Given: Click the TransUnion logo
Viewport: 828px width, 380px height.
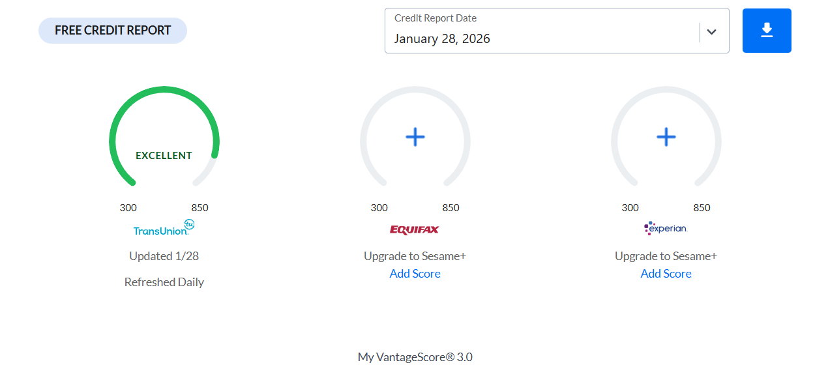Looking at the screenshot, I should [164, 228].
